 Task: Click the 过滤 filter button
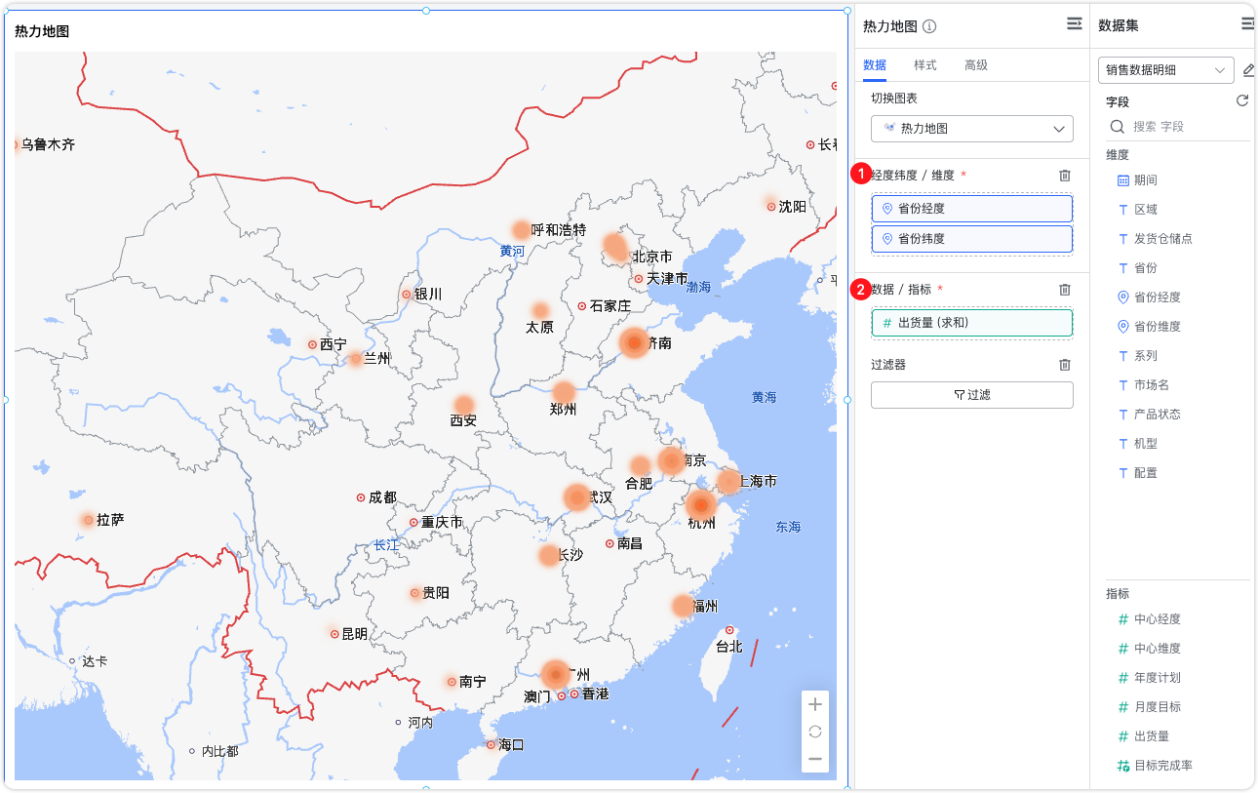tap(971, 394)
